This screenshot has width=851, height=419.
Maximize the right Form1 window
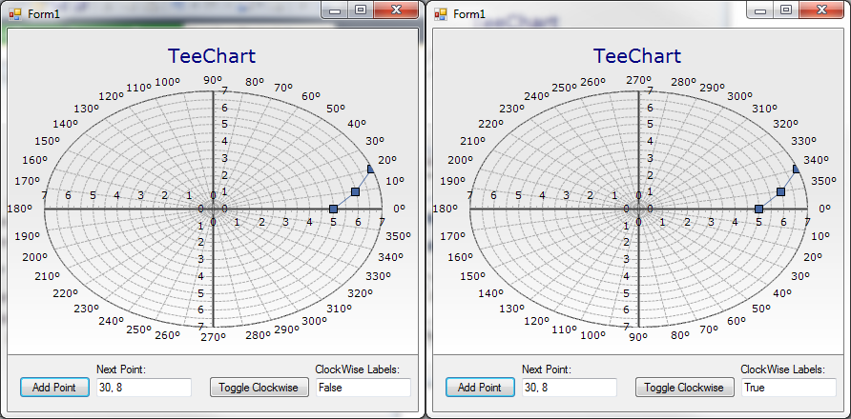(786, 10)
